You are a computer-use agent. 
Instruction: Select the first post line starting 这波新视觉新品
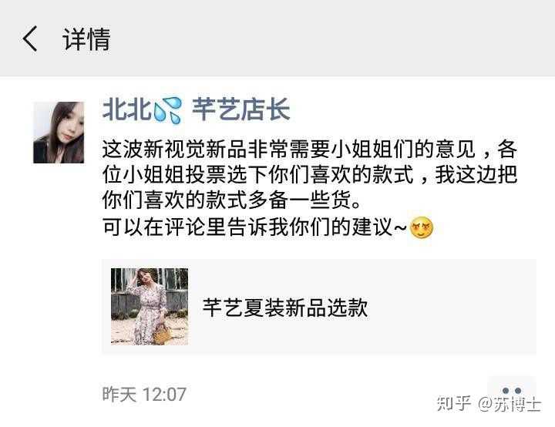click(310, 149)
